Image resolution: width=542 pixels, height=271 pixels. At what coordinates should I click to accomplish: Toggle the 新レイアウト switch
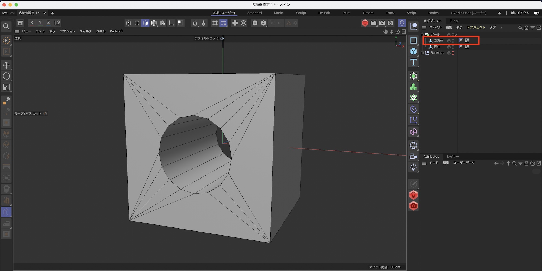[x=536, y=13]
